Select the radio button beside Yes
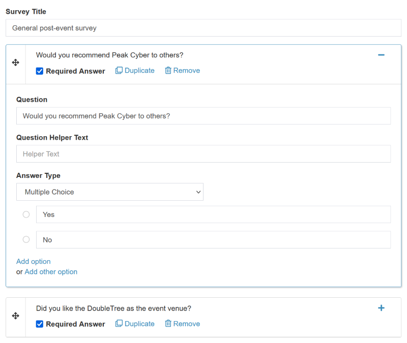 (26, 214)
